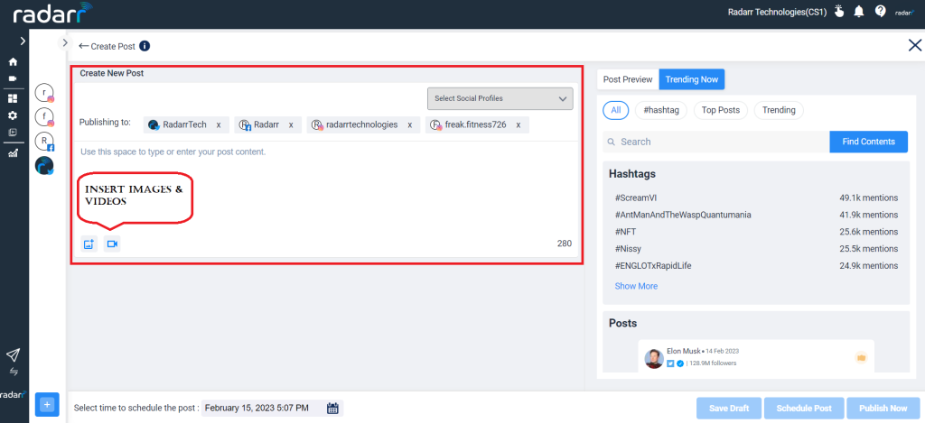This screenshot has width=925, height=423.
Task: Click the #Nissy hashtag
Action: click(629, 249)
